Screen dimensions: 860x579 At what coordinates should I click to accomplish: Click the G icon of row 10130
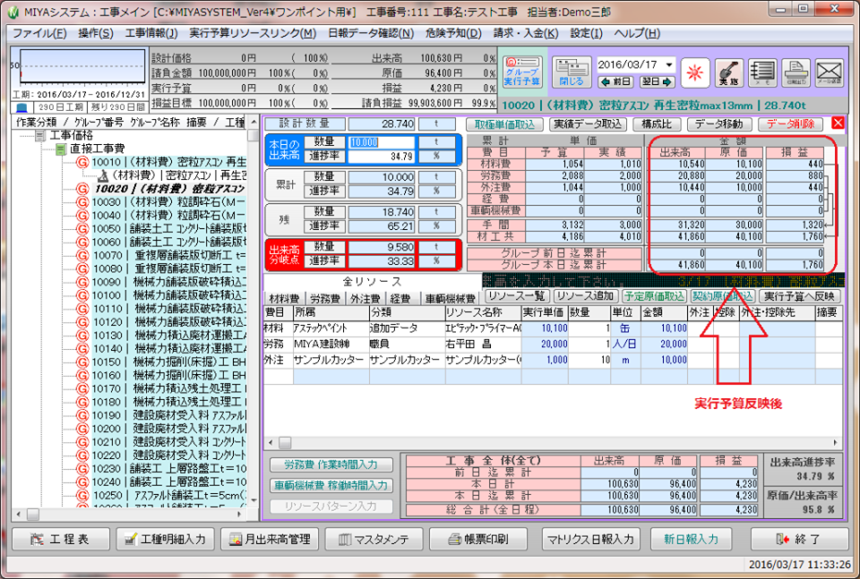pyautogui.click(x=82, y=336)
